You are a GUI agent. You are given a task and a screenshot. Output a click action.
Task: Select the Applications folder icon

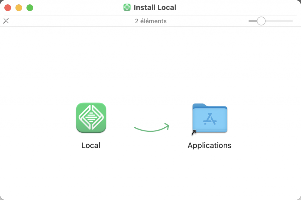(210, 118)
